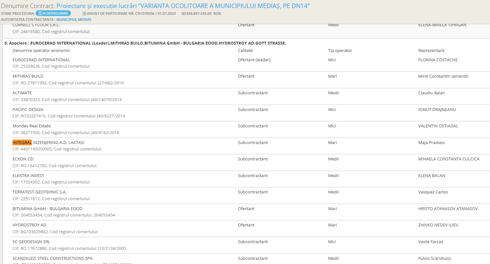The width and height of the screenshot is (490, 264).
Task: Select representative Maja Prastalo
Action: point(431,142)
